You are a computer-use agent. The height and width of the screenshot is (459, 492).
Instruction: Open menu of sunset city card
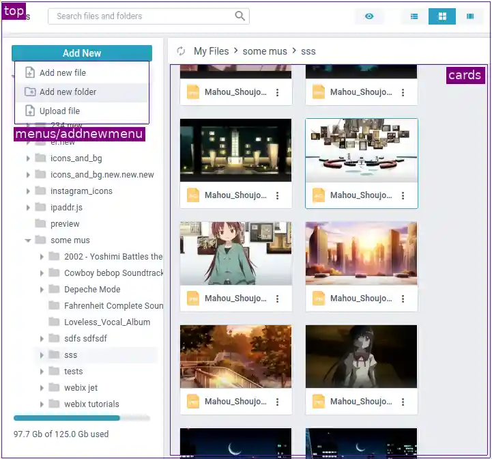coord(403,298)
